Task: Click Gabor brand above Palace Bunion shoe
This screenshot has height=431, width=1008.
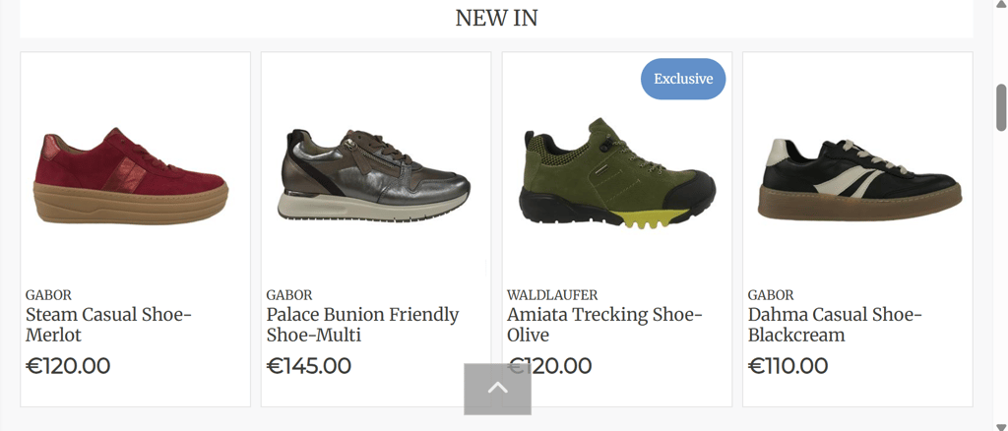Action: 289,295
